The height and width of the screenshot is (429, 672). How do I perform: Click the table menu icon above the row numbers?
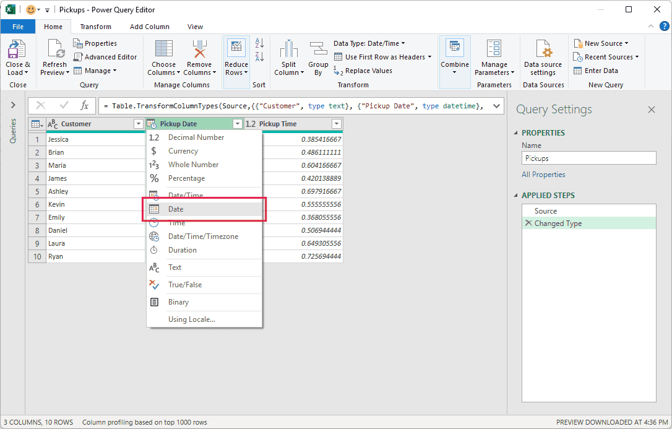click(x=37, y=124)
